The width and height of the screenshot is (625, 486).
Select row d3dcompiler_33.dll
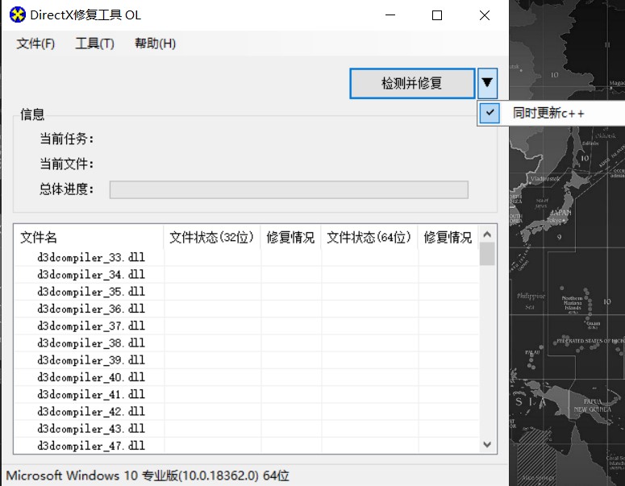pyautogui.click(x=246, y=257)
